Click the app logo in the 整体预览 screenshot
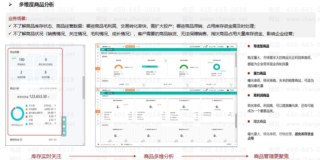 98,46
